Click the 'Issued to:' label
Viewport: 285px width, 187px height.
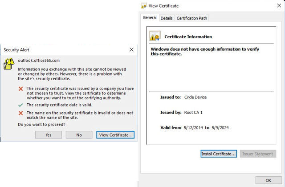pyautogui.click(x=171, y=97)
